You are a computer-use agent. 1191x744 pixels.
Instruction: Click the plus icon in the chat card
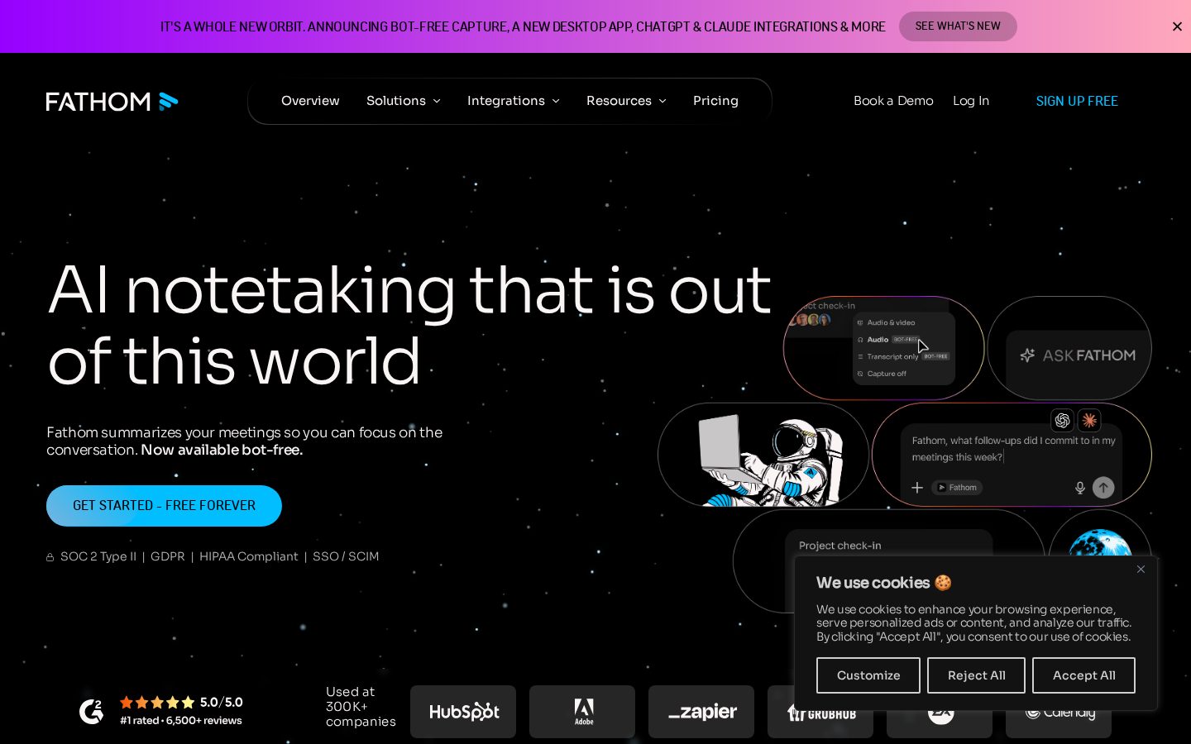point(917,488)
